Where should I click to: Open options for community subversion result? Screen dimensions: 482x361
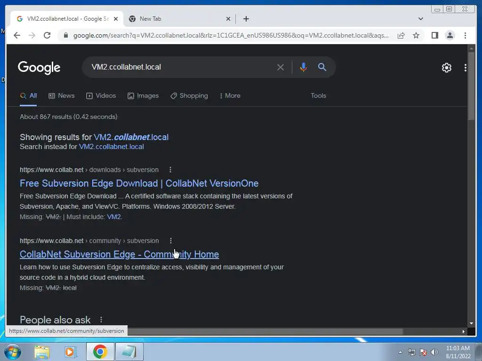(x=170, y=241)
